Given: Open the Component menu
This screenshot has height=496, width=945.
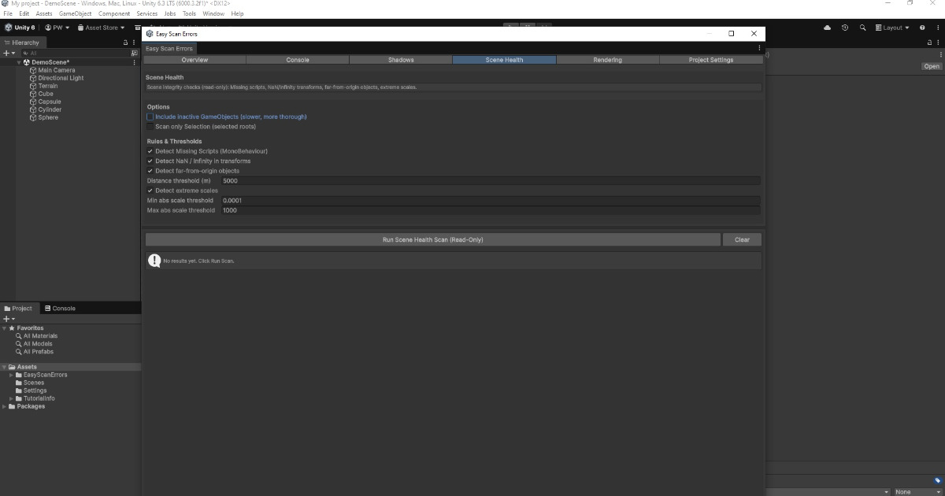Looking at the screenshot, I should pyautogui.click(x=114, y=13).
